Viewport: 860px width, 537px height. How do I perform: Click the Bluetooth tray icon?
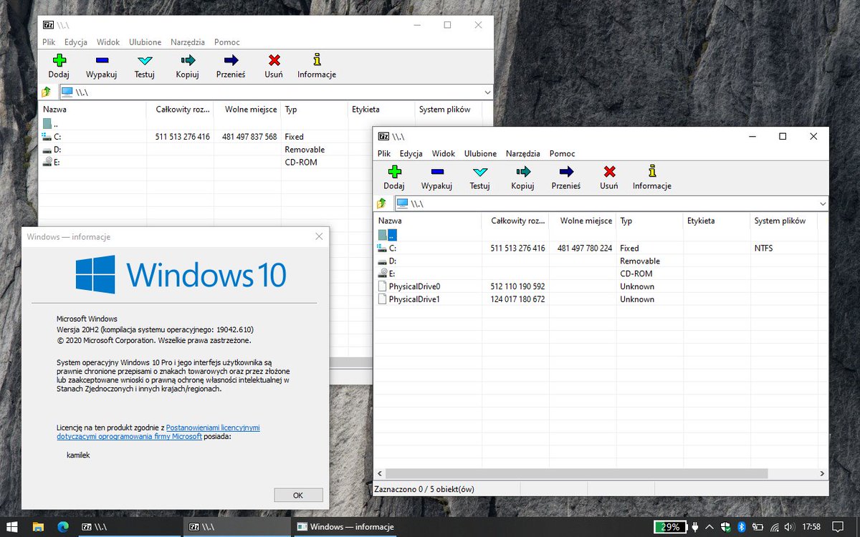[742, 526]
